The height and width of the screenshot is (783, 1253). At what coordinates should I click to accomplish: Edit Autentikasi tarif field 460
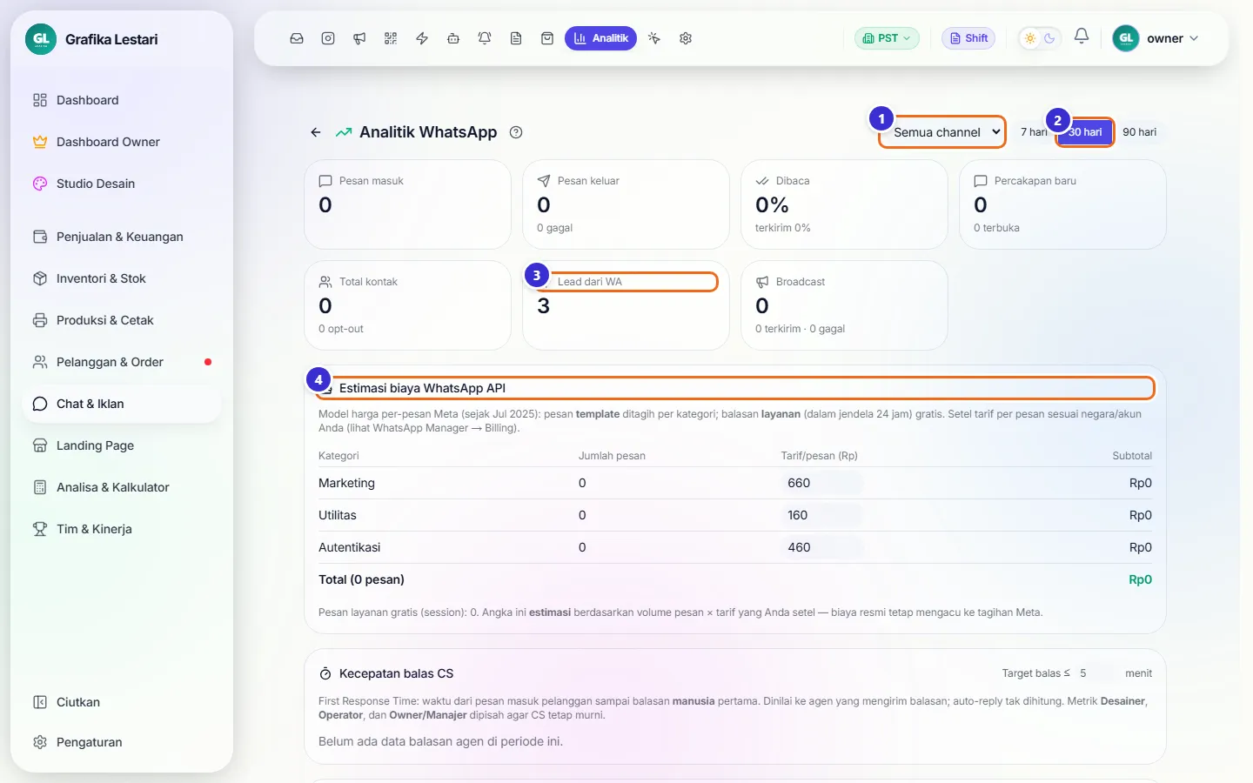click(x=821, y=547)
